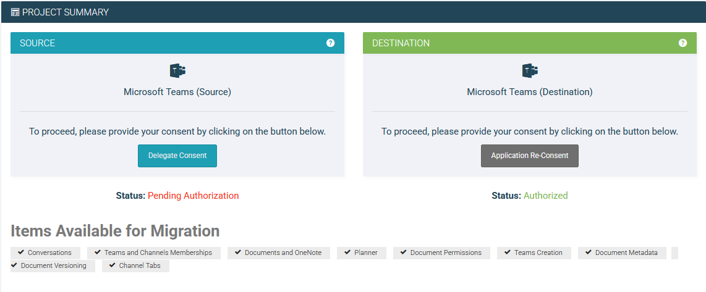Select the Document Permissions item
706x292 pixels.
441,252
